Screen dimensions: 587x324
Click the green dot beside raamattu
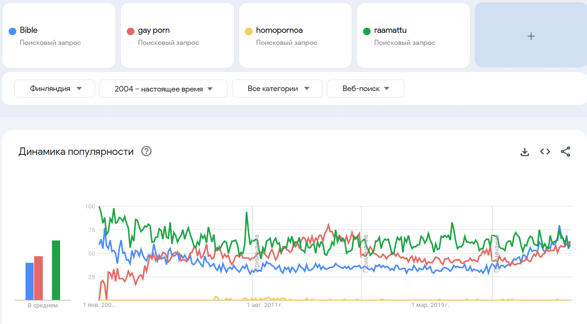[x=367, y=31]
